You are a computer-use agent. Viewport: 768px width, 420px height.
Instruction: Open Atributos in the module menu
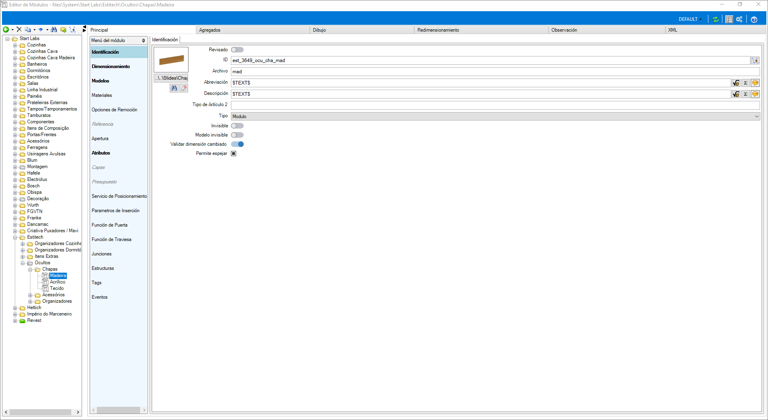click(119, 153)
